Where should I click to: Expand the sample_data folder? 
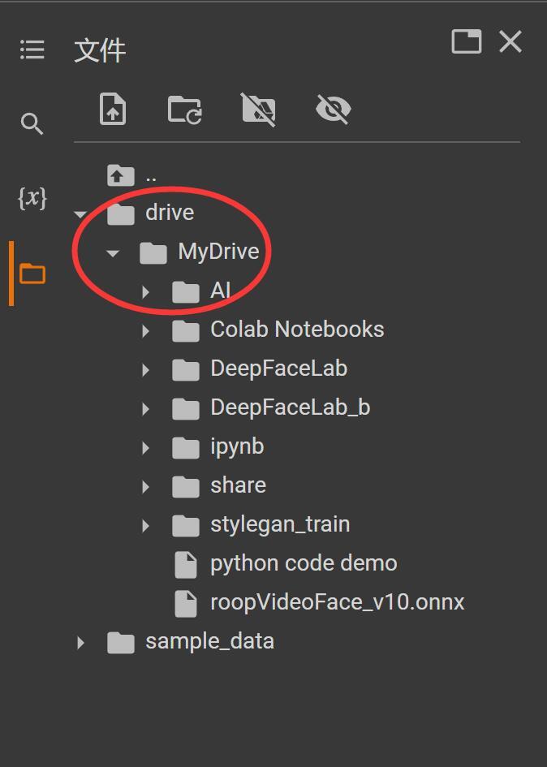pyautogui.click(x=80, y=643)
